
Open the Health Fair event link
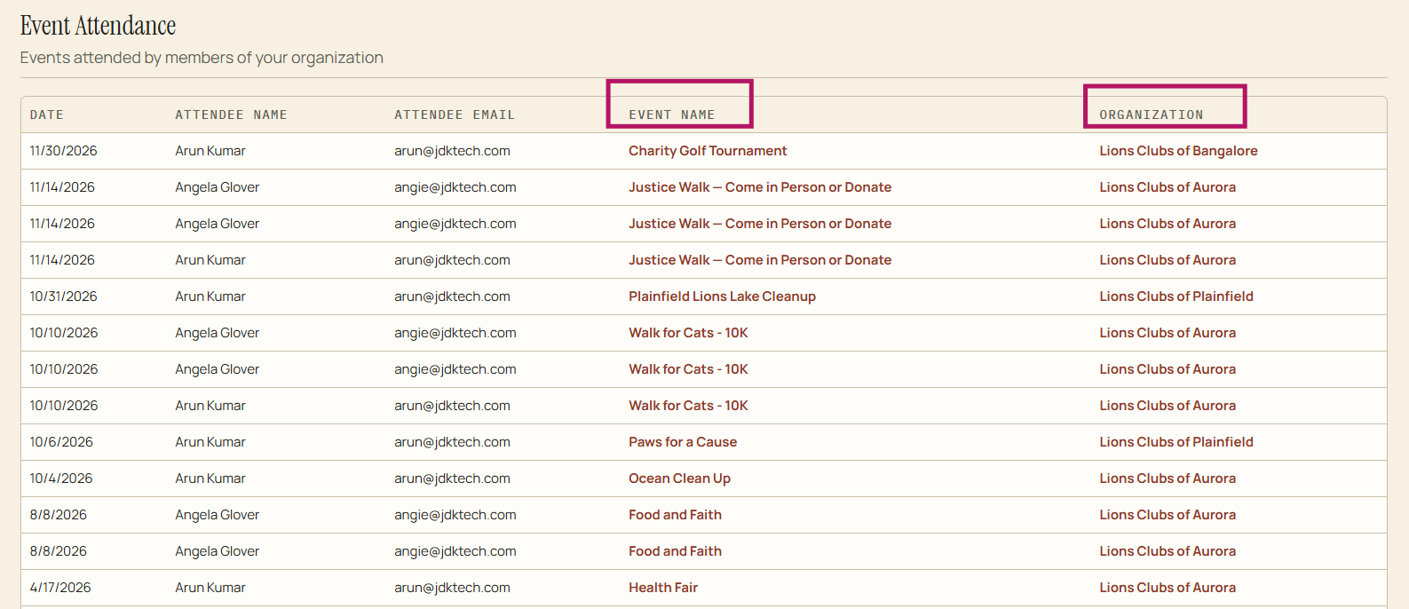click(663, 588)
